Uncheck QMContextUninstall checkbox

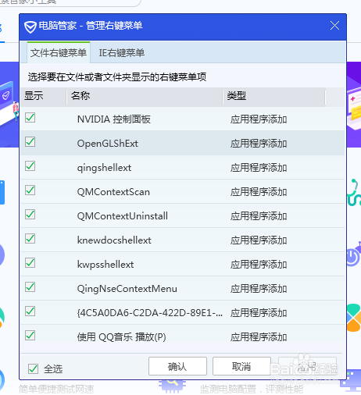pyautogui.click(x=30, y=215)
